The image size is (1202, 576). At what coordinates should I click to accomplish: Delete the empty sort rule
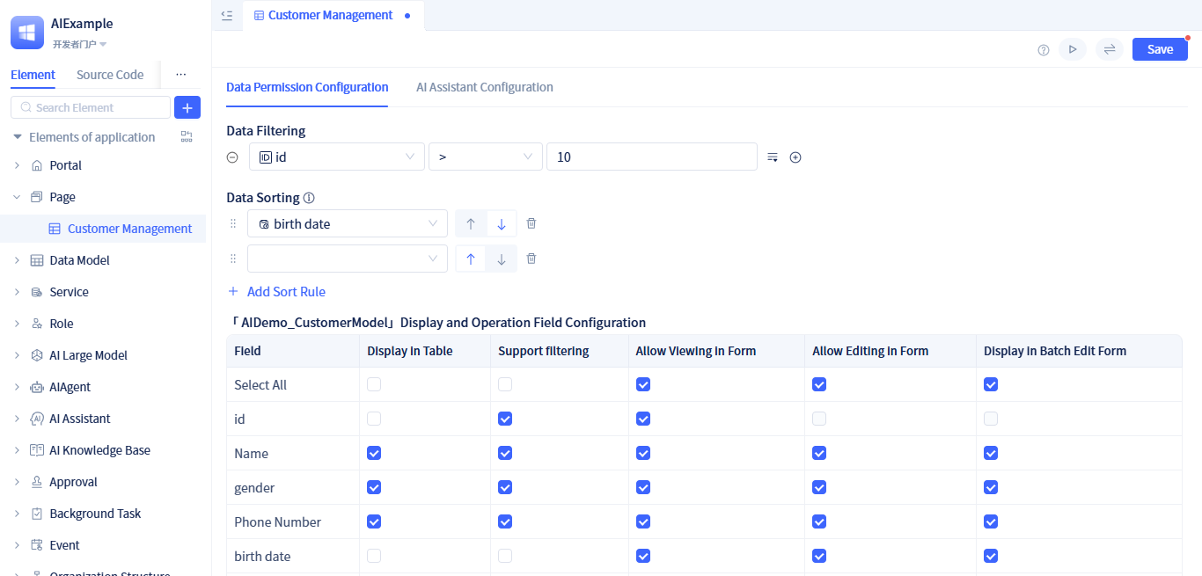531,259
